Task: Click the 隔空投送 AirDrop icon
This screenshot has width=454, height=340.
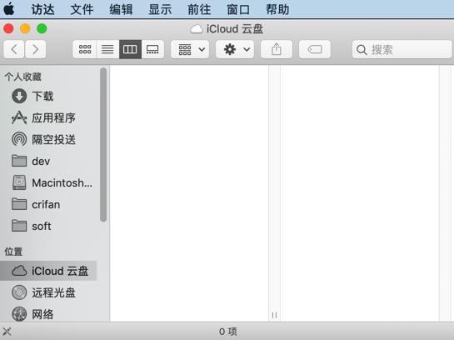Action: [19, 139]
